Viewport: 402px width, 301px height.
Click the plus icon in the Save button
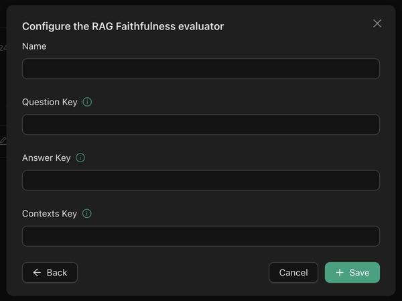[340, 273]
